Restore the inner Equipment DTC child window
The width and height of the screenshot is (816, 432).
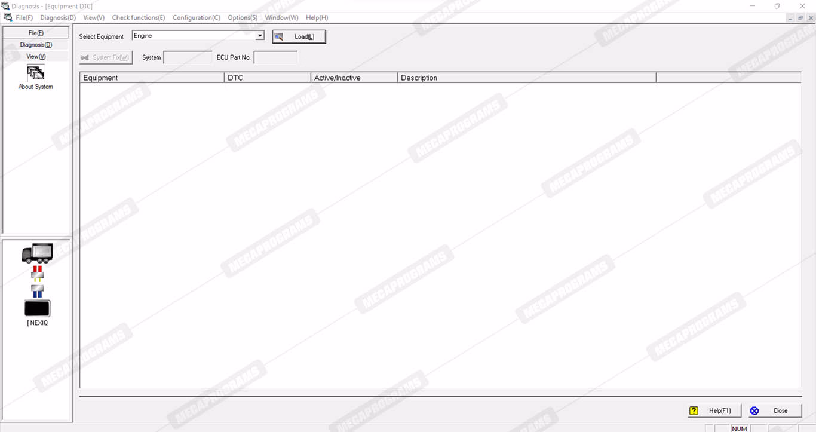pyautogui.click(x=800, y=18)
